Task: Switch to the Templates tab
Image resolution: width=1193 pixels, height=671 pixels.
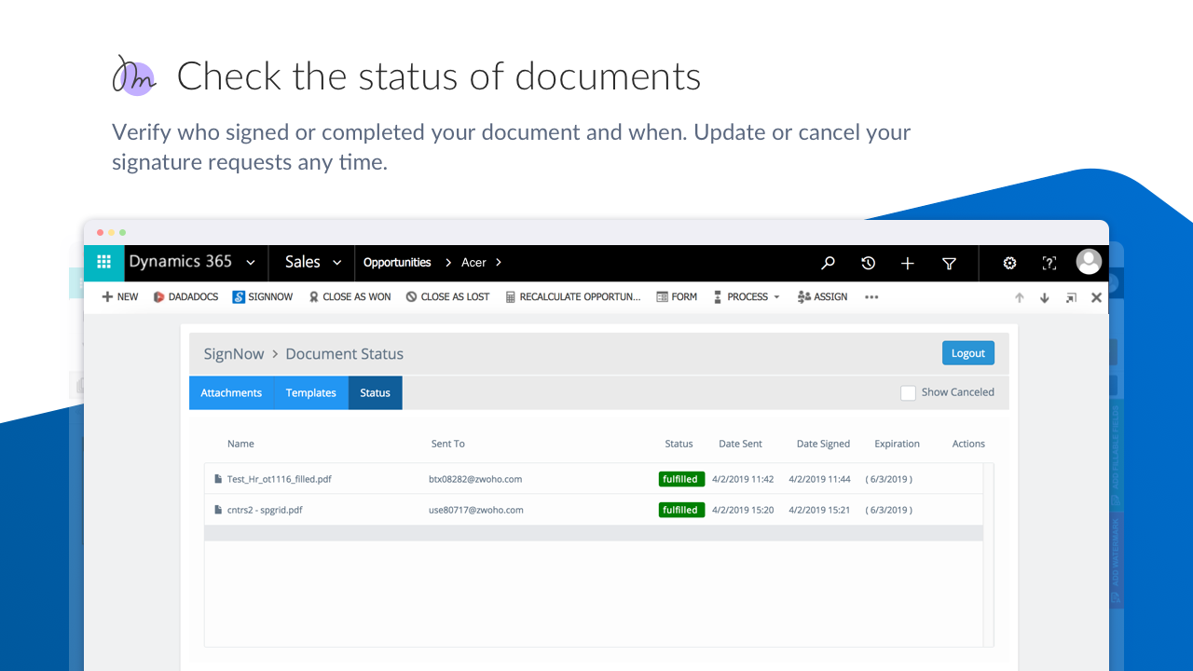Action: [310, 393]
